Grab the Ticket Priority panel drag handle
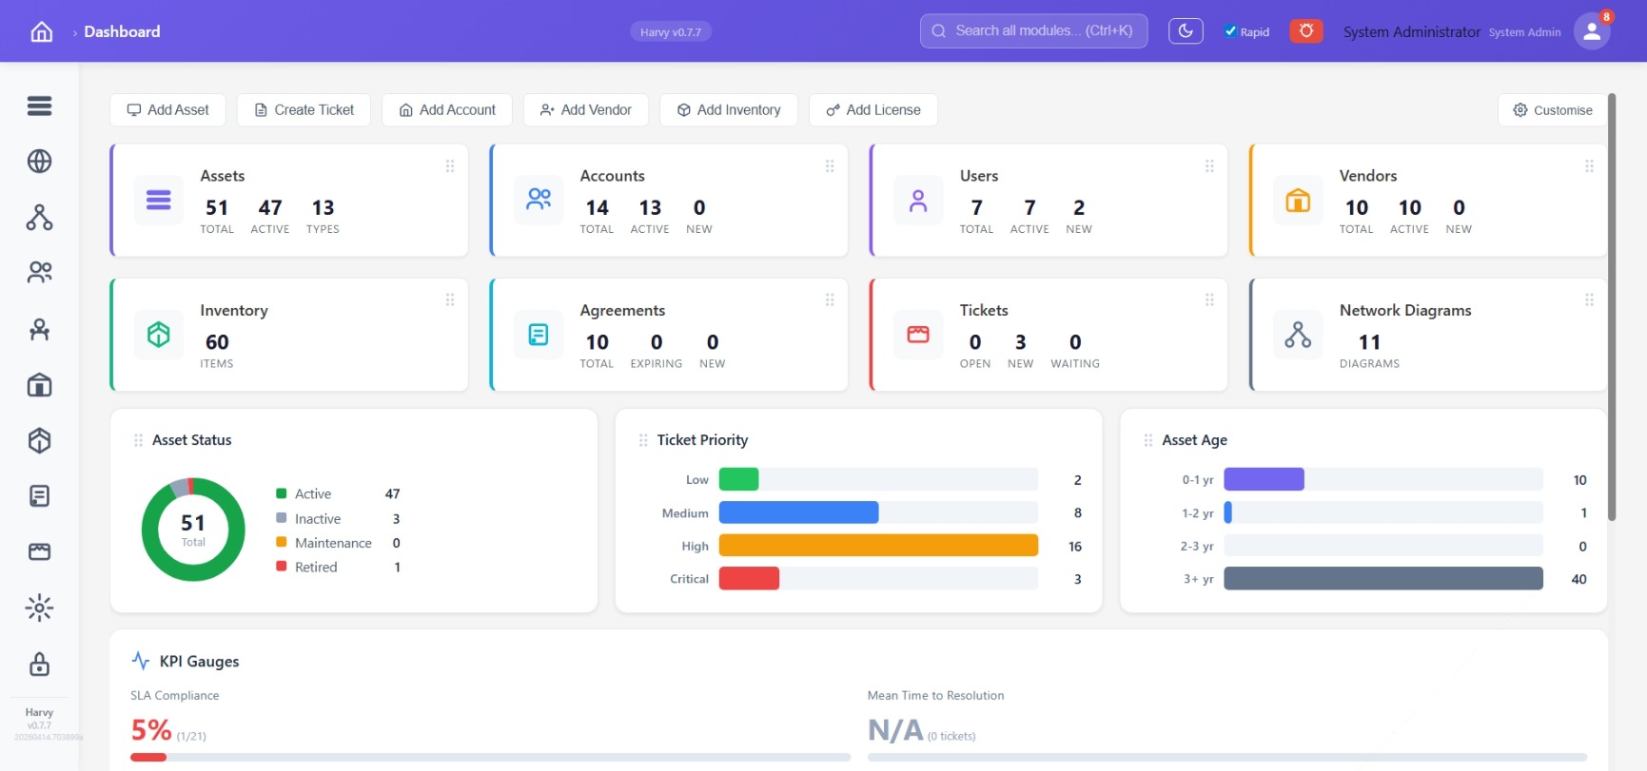Screen dimensions: 1647x771 tap(643, 440)
